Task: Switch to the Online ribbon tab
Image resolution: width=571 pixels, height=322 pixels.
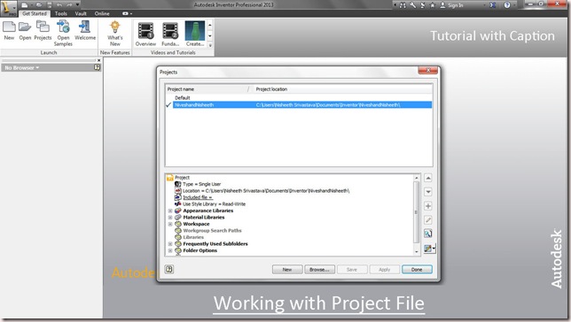Action: [102, 13]
